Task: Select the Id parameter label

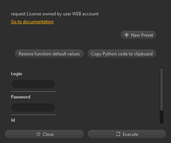Action: 13,120
